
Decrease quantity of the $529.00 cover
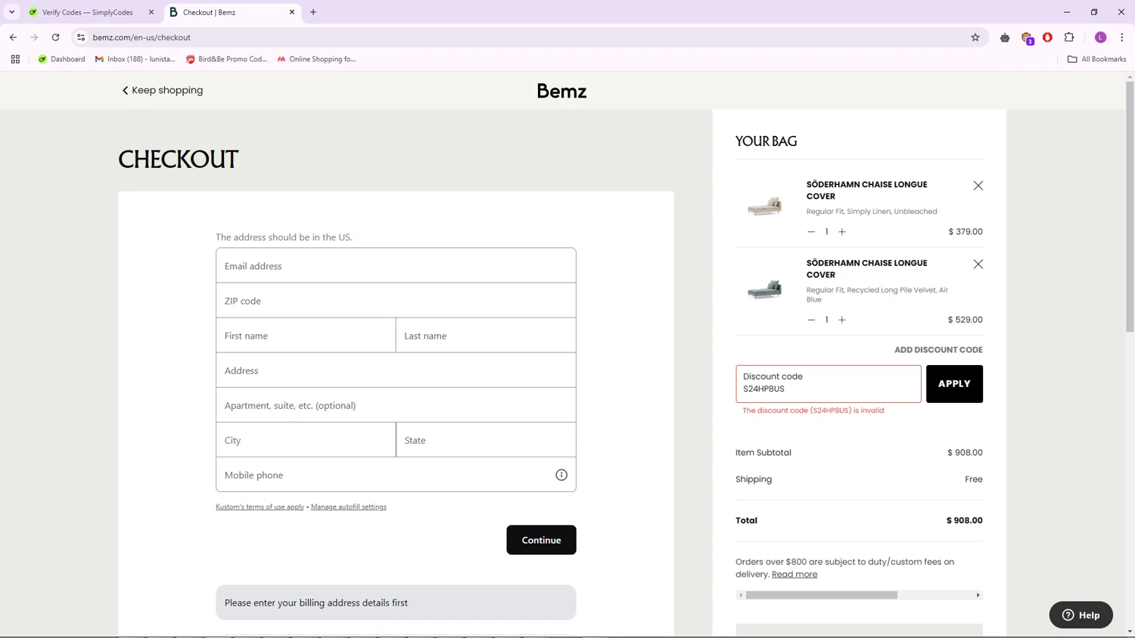811,320
